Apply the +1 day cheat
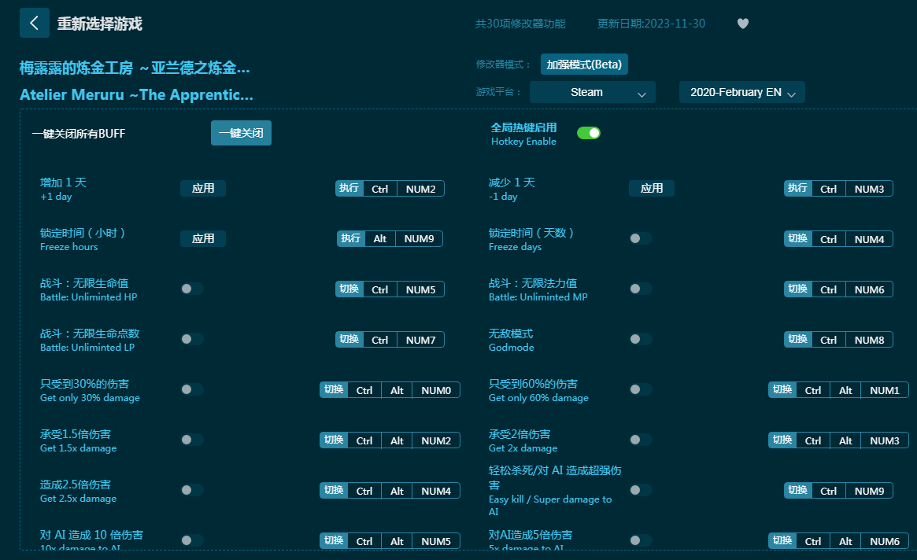Viewport: 917px width, 560px height. (x=203, y=188)
